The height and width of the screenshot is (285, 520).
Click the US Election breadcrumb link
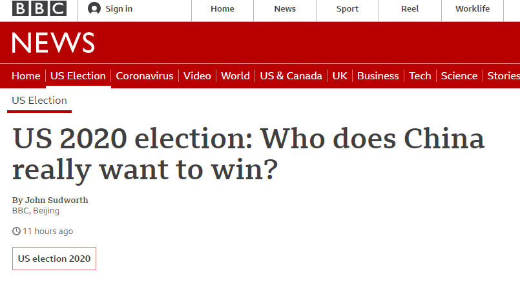coord(39,101)
